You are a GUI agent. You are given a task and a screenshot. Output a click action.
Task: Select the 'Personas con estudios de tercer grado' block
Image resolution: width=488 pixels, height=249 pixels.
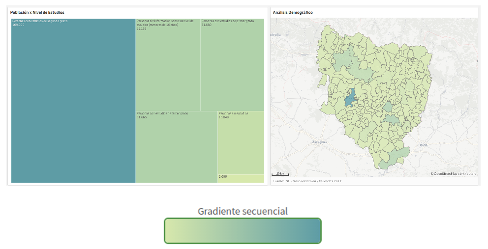176,147
